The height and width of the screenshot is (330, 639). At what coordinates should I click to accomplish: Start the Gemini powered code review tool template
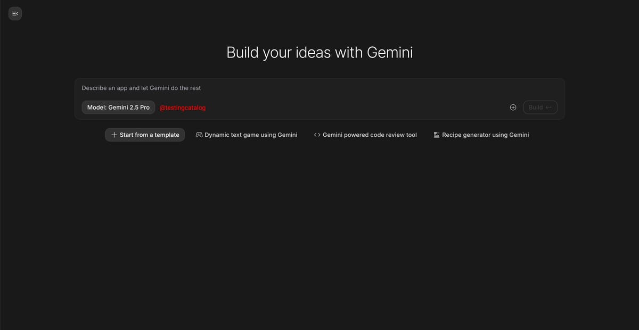pos(365,135)
